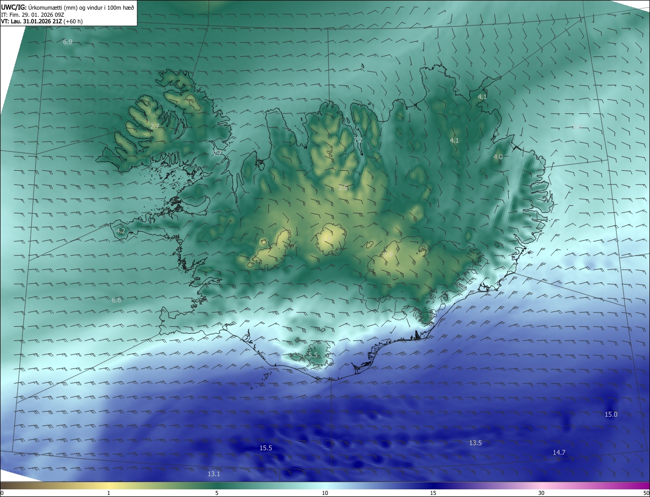650x497 pixels.
Task: Click the 15.0 precipitation value label
Action: (611, 414)
